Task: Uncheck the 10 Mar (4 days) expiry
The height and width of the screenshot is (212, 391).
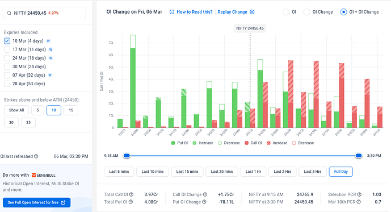Action: click(x=7, y=41)
